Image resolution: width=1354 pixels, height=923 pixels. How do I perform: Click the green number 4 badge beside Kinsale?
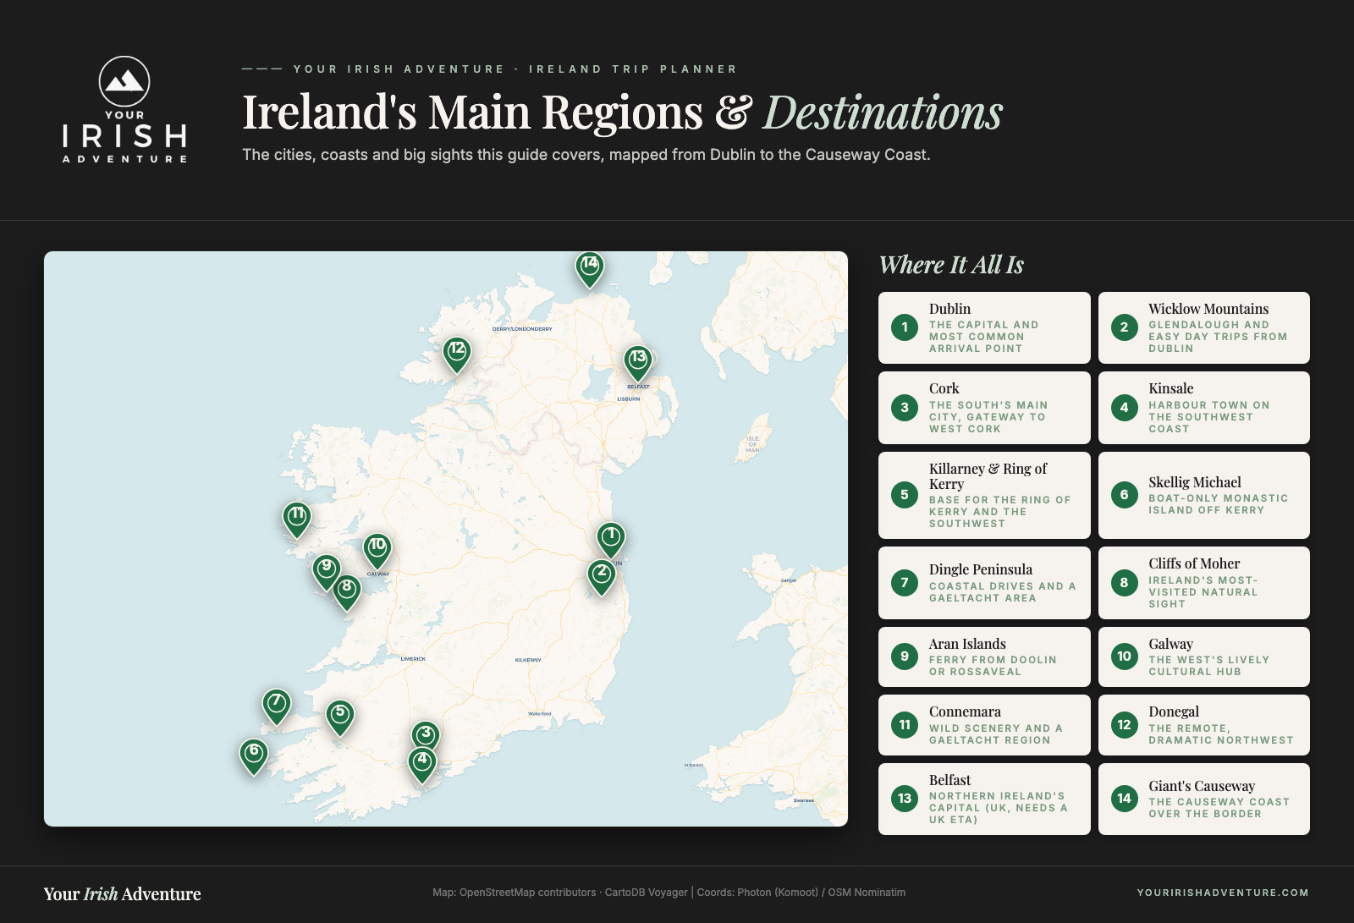[x=1125, y=408]
